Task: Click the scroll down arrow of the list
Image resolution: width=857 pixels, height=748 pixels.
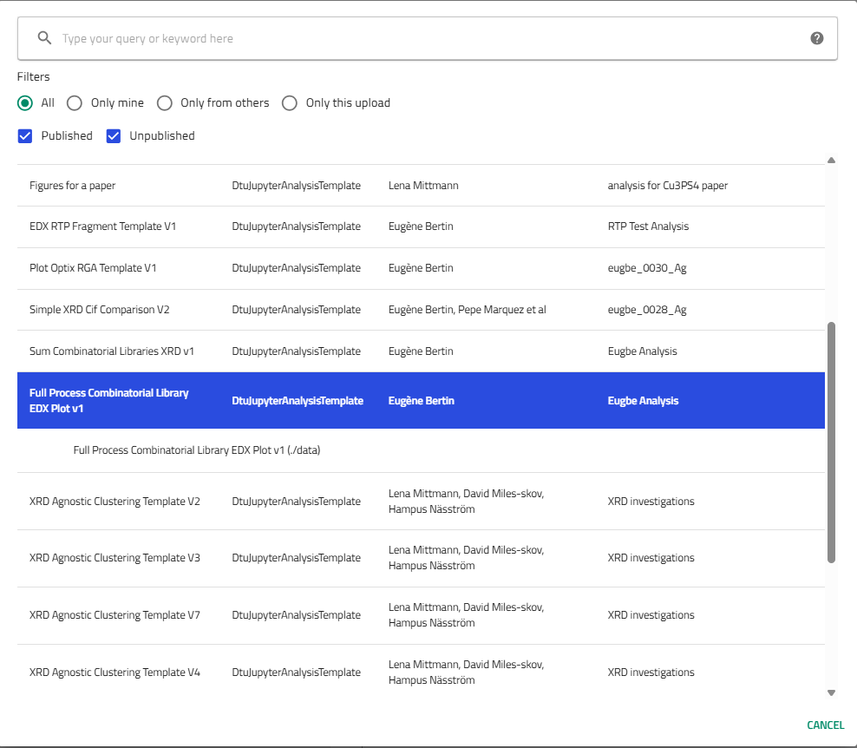Action: click(831, 692)
